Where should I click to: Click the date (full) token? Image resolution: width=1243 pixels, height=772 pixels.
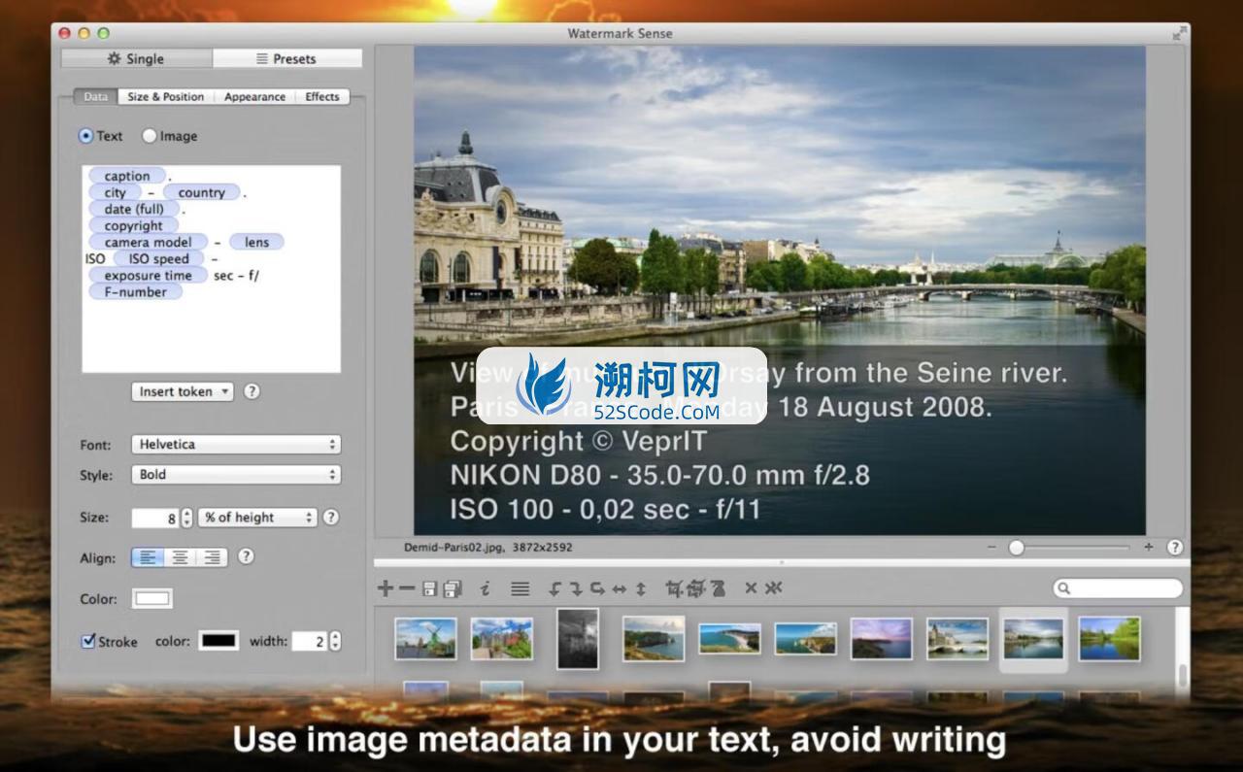[134, 209]
